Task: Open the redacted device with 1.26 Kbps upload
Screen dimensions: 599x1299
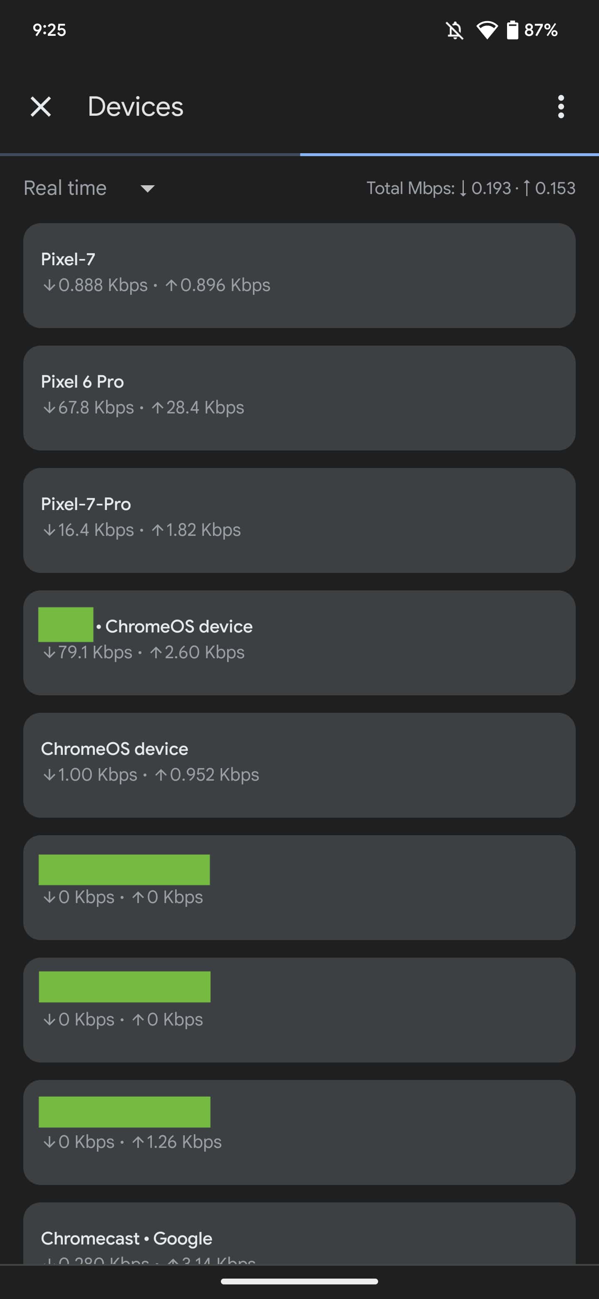Action: (x=299, y=1132)
